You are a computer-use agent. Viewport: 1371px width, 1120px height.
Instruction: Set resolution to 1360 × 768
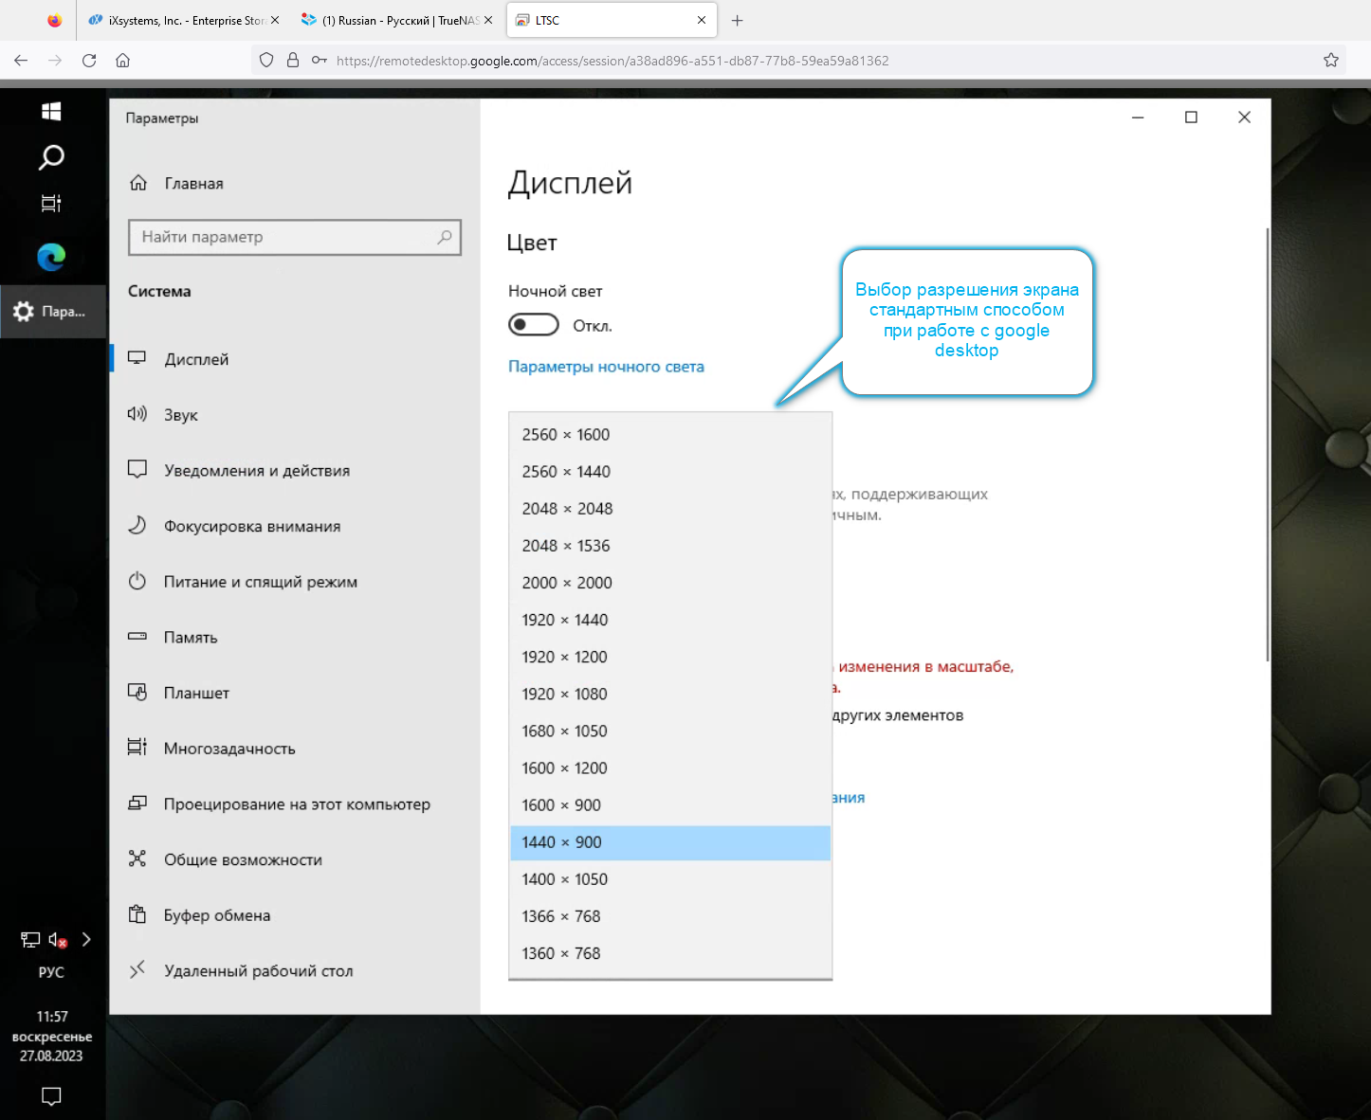670,953
